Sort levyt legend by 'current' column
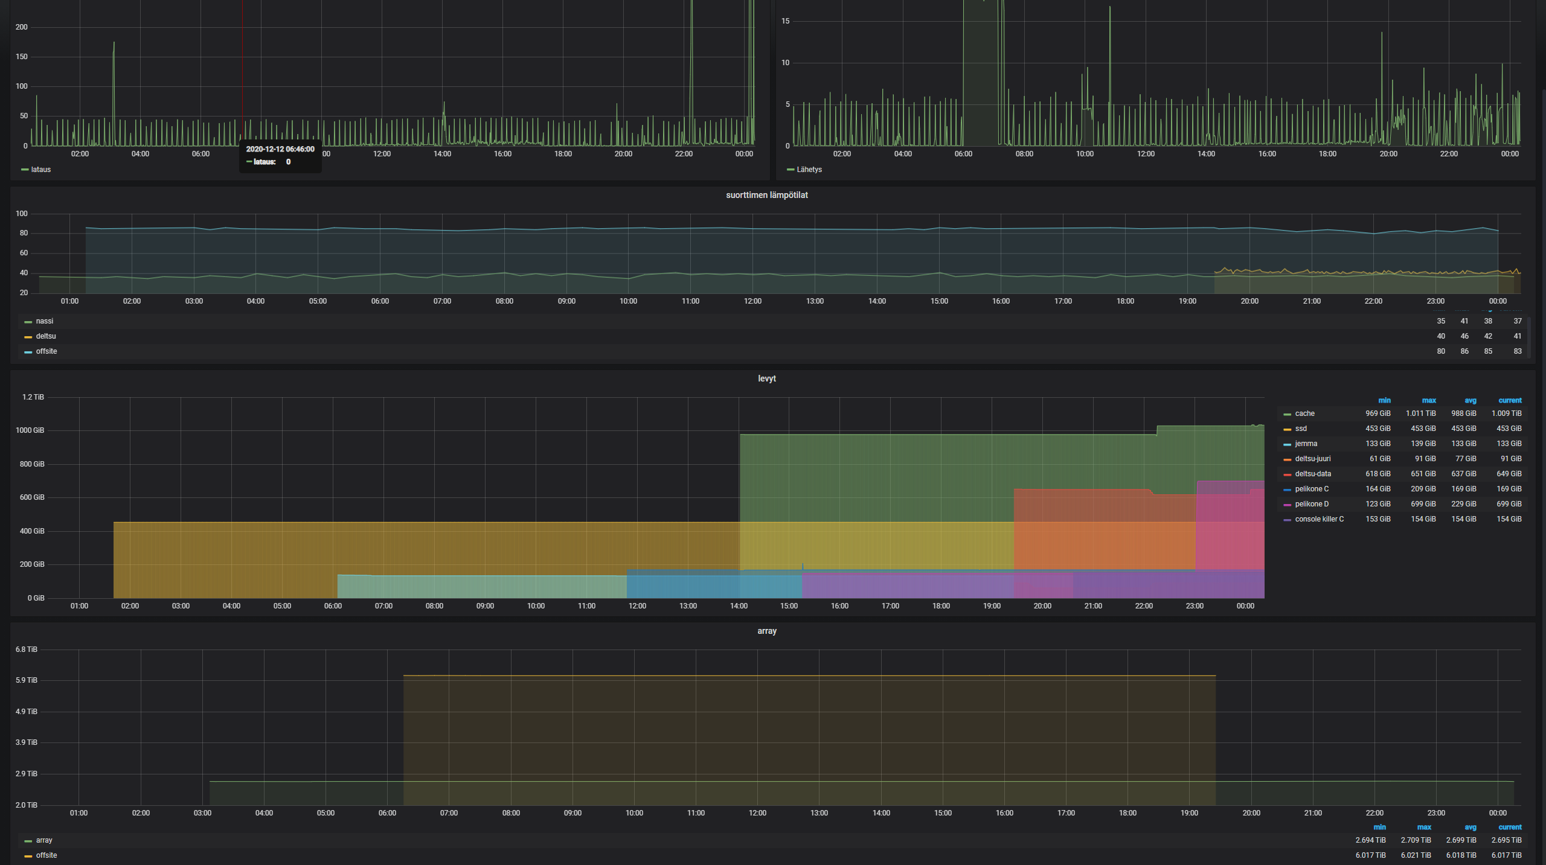Viewport: 1546px width, 865px height. click(x=1509, y=400)
